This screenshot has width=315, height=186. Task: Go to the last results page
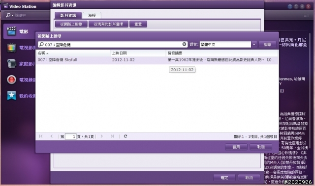point(112,136)
